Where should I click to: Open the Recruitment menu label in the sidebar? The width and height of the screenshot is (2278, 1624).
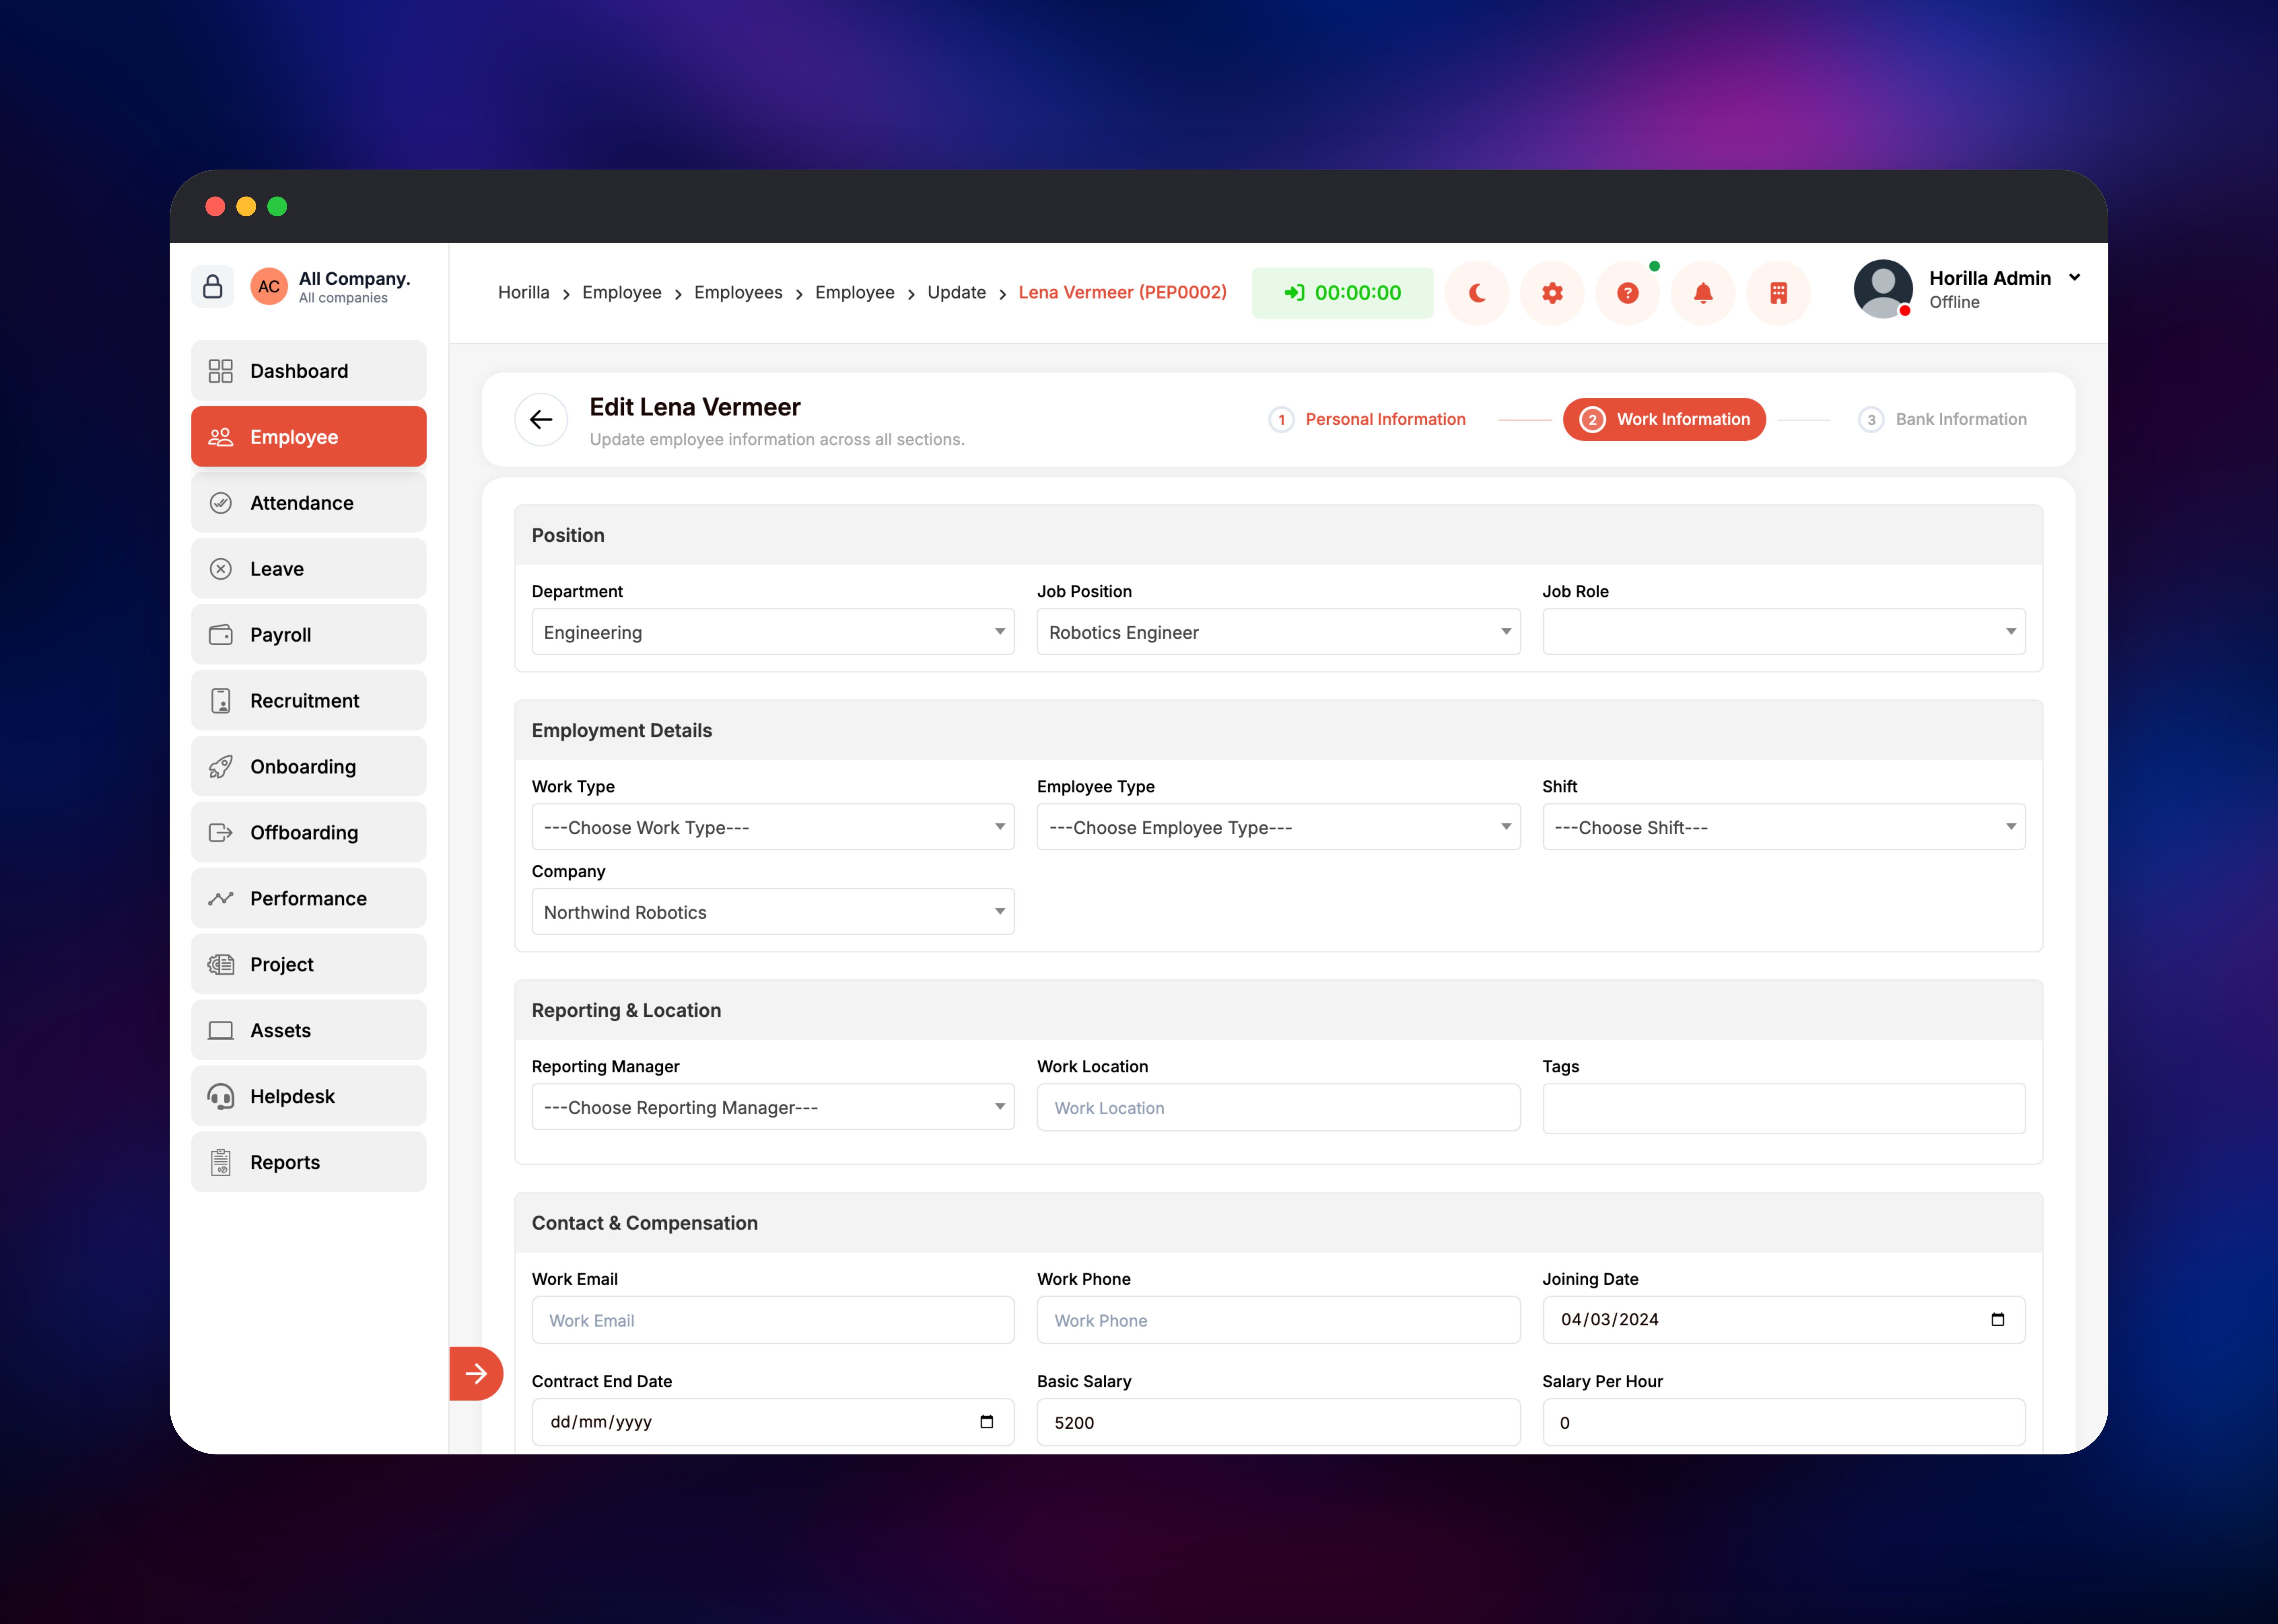pyautogui.click(x=305, y=701)
